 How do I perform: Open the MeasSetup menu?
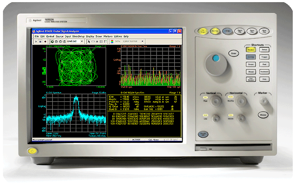click(78, 36)
